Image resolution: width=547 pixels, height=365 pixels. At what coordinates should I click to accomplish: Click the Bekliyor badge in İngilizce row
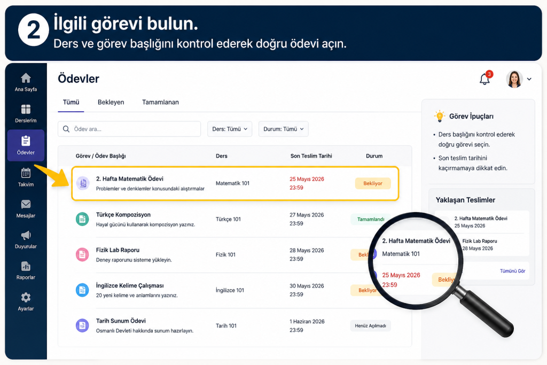[x=365, y=290]
